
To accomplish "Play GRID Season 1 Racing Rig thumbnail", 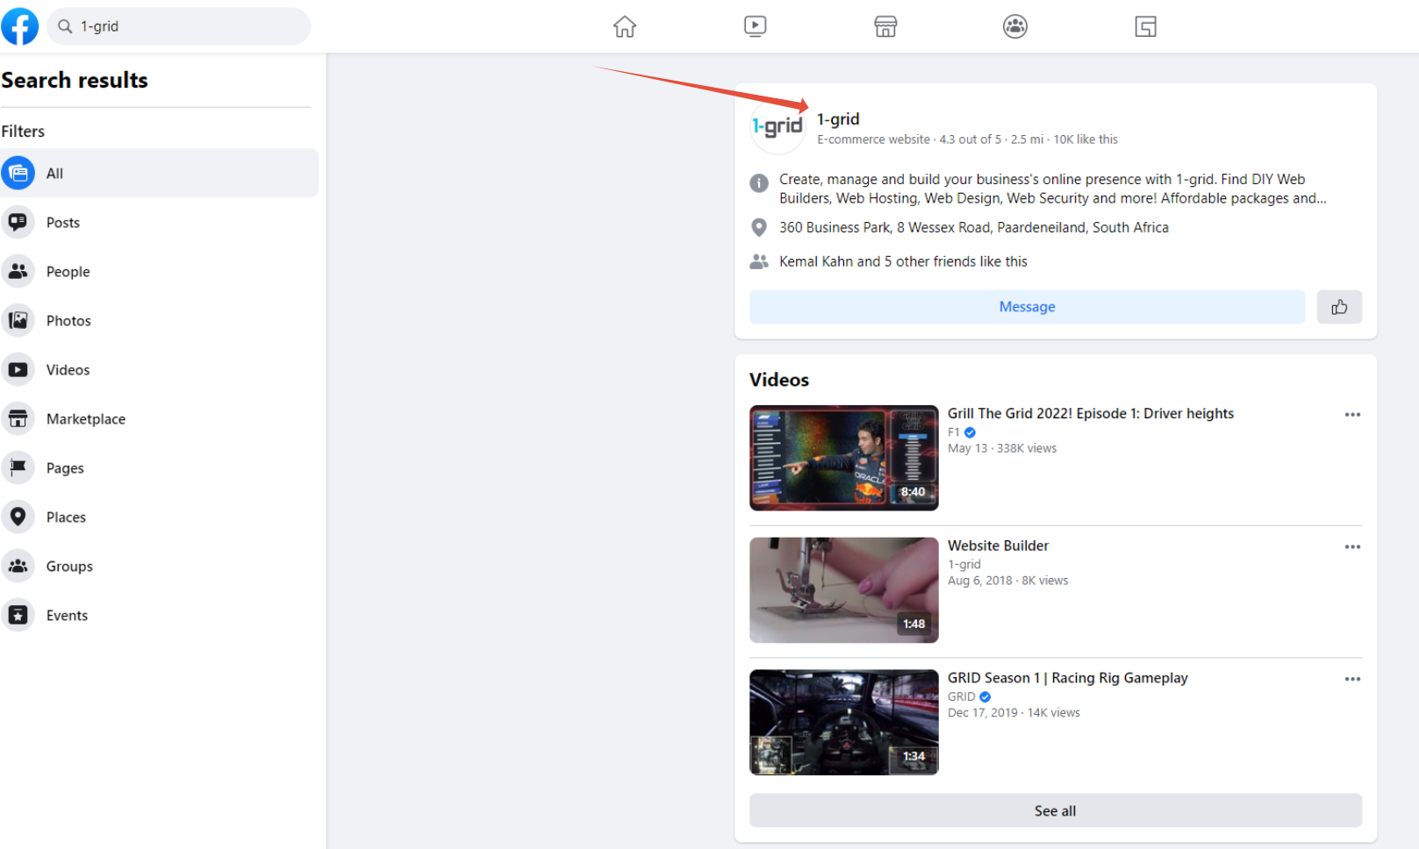I will click(844, 723).
